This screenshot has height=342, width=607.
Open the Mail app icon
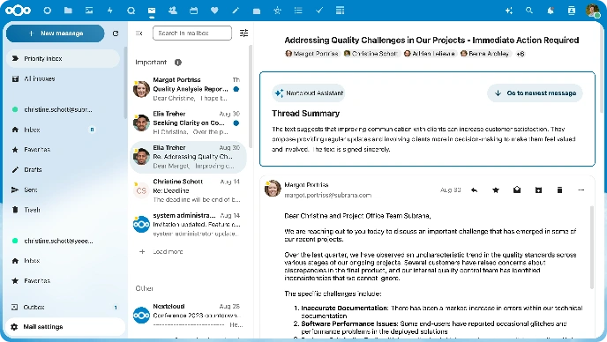152,11
